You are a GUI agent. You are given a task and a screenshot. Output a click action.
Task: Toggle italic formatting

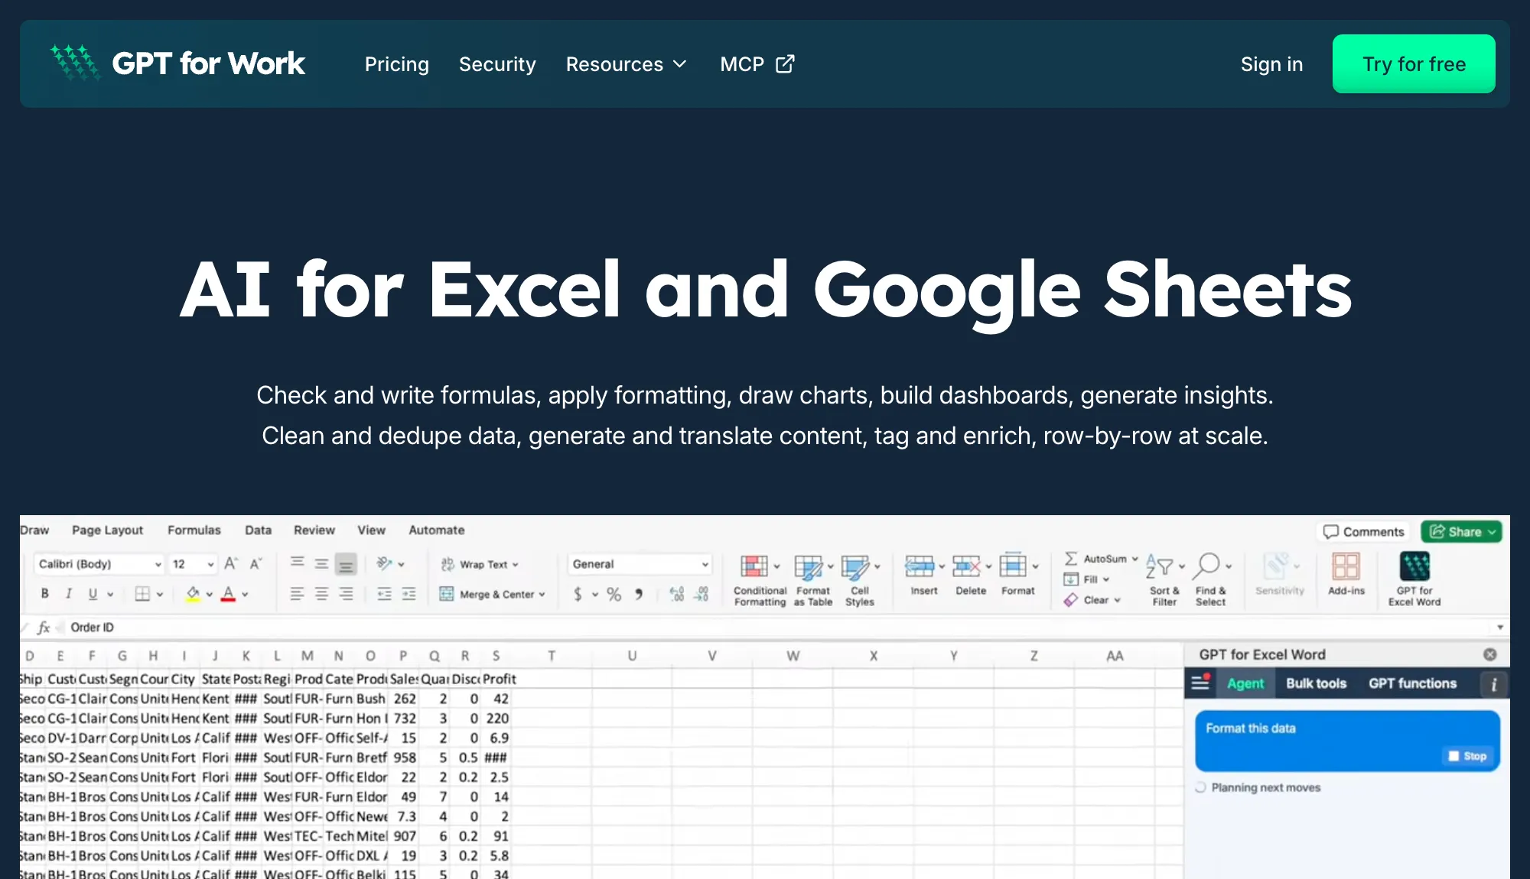point(69,593)
